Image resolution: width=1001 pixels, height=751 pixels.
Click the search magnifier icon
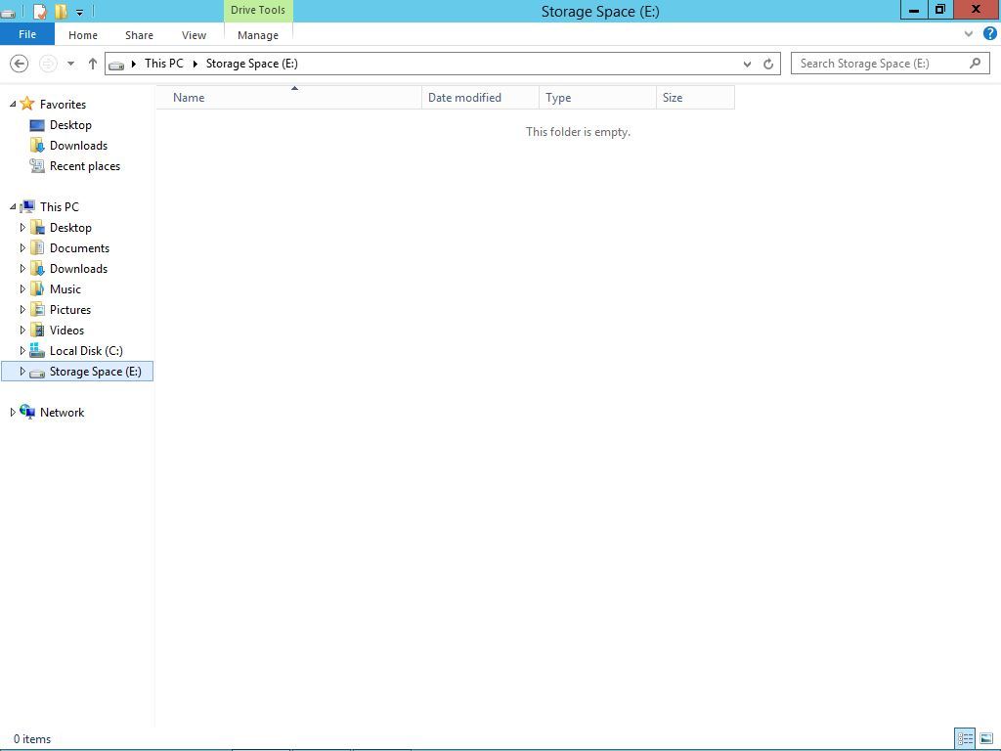coord(975,64)
